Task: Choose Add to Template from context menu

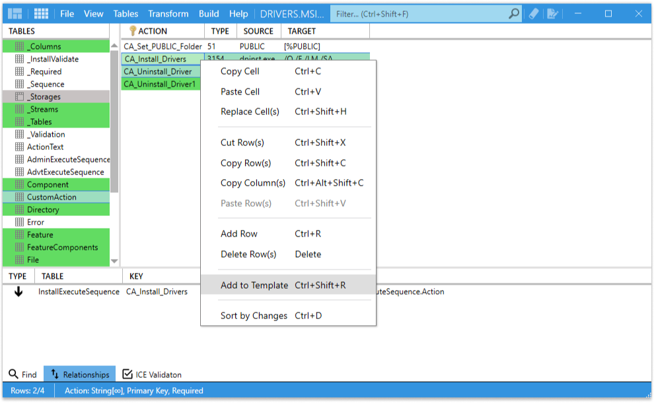Action: [x=288, y=285]
